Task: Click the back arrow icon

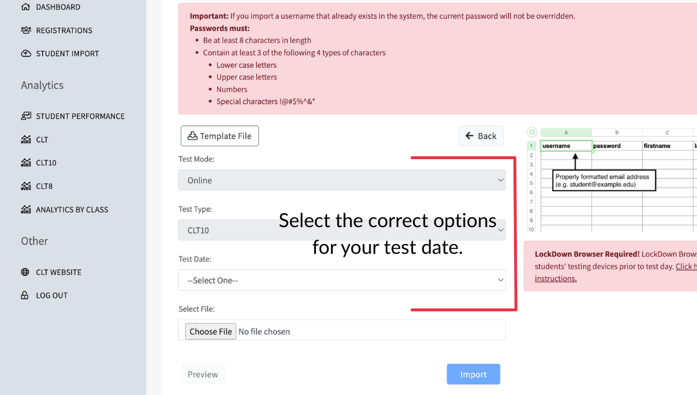Action: [x=469, y=135]
